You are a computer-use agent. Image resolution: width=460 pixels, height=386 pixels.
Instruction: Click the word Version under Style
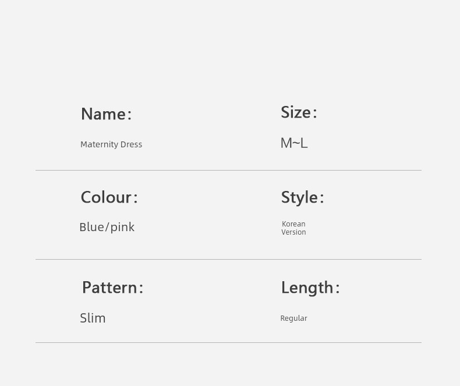pyautogui.click(x=293, y=232)
